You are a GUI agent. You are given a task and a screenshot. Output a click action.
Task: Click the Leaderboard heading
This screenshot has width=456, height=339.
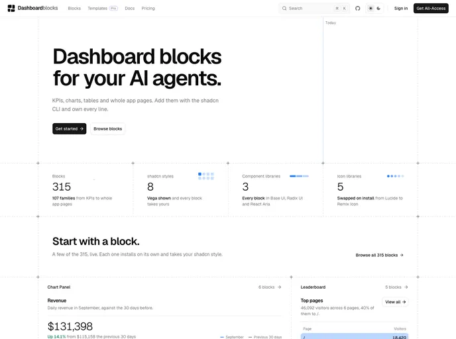click(x=313, y=287)
